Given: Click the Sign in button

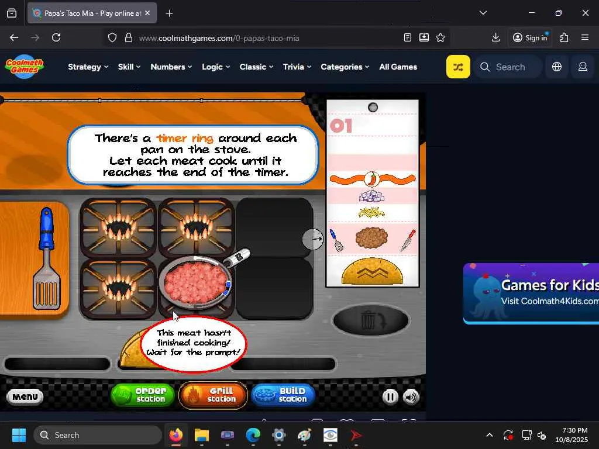Looking at the screenshot, I should click(x=530, y=37).
